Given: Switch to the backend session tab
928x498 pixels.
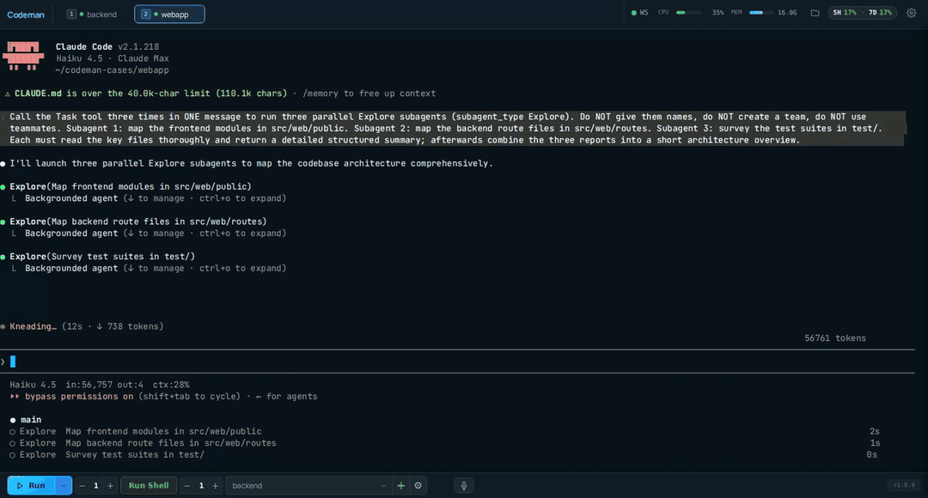Looking at the screenshot, I should 92,15.
